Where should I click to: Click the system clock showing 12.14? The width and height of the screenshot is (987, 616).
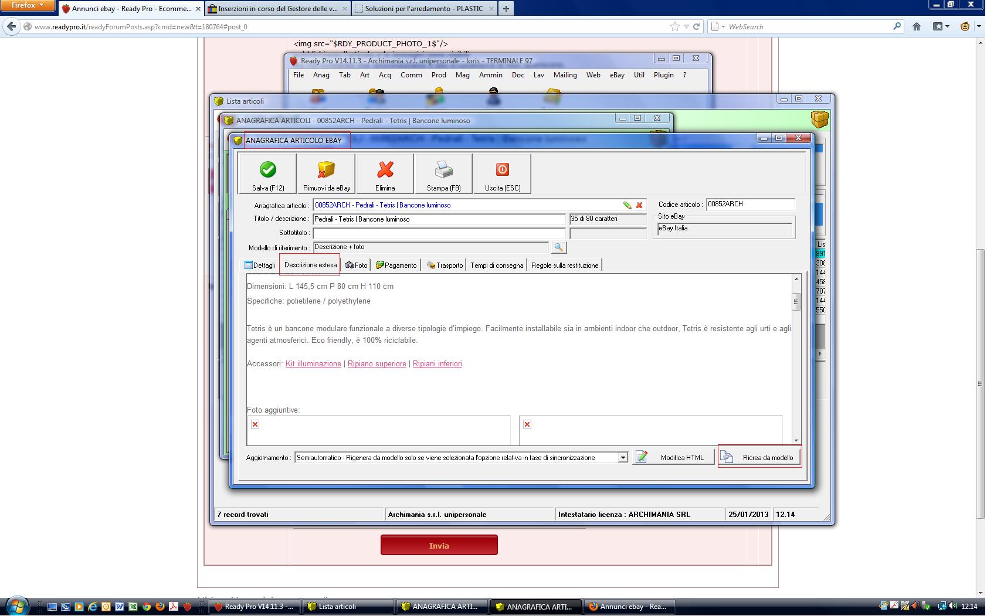point(969,607)
